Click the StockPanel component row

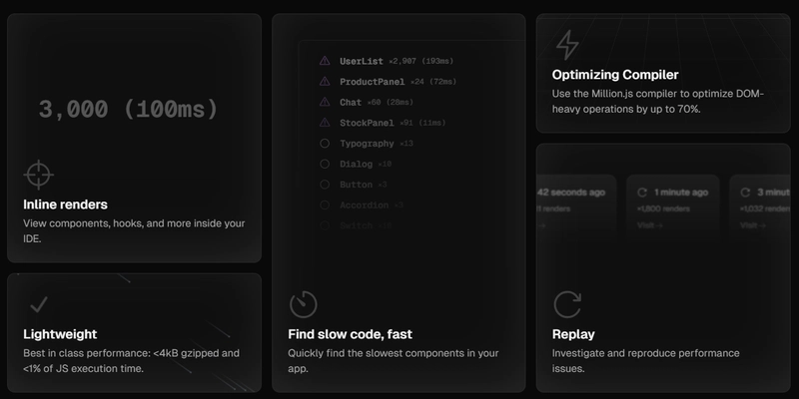point(383,123)
